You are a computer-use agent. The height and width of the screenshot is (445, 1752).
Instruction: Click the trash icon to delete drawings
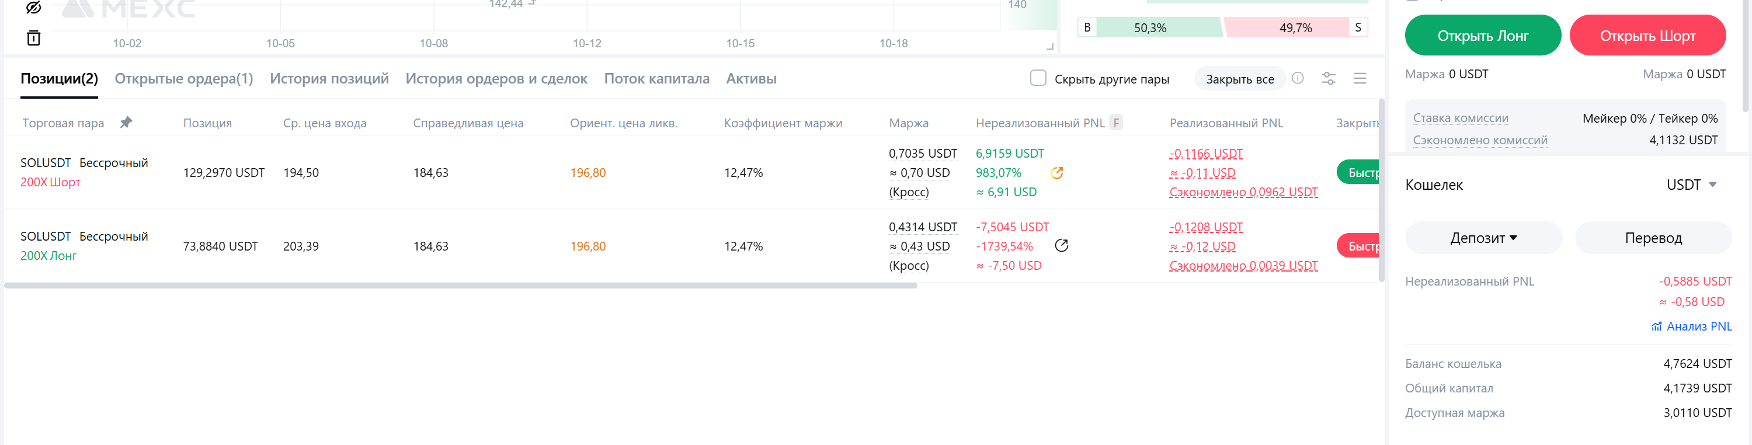[33, 38]
